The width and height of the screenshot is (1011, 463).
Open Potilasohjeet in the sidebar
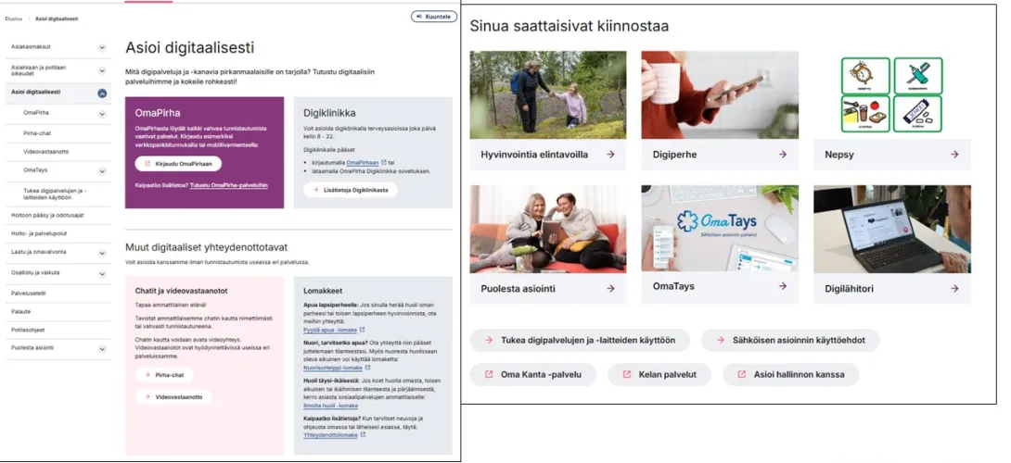[x=28, y=330]
